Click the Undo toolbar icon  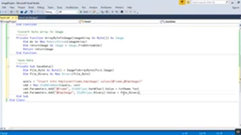(x=31, y=12)
